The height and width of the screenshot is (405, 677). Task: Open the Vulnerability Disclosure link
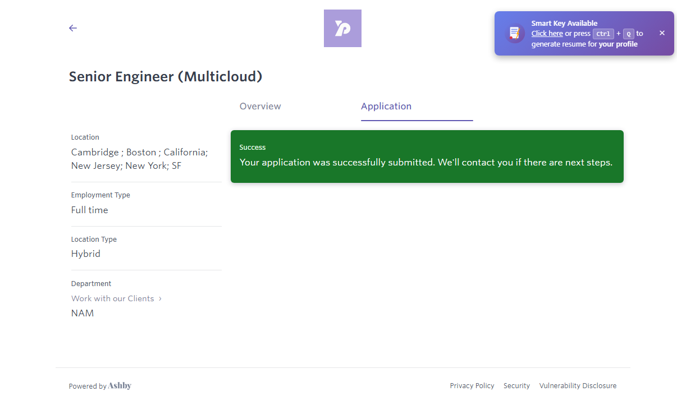click(x=578, y=386)
